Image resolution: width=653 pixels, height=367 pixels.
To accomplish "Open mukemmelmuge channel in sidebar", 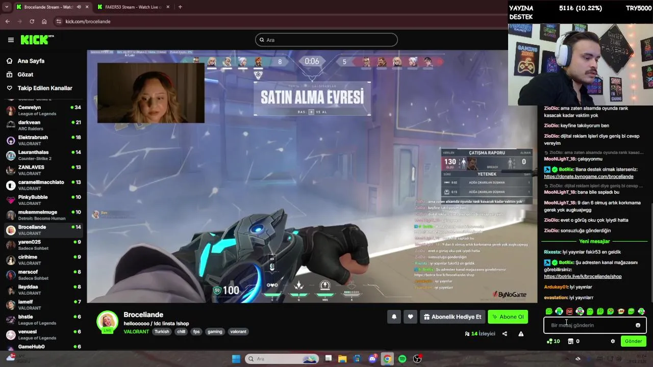I will point(43,215).
